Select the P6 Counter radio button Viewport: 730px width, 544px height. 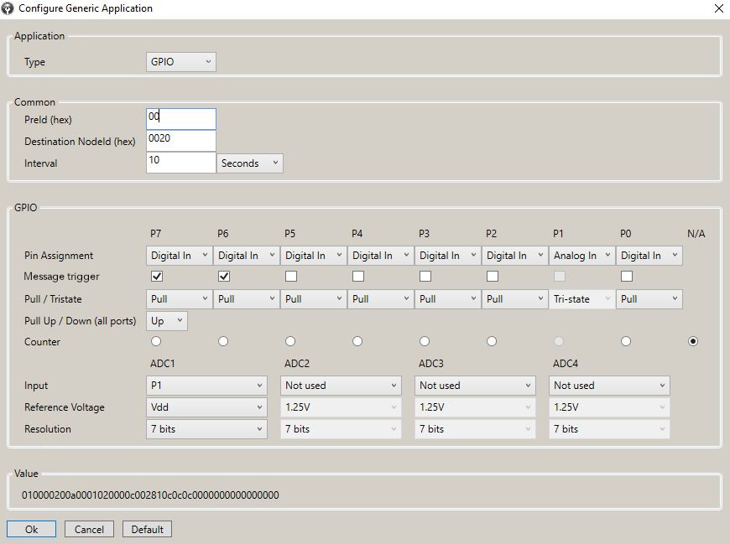point(223,341)
